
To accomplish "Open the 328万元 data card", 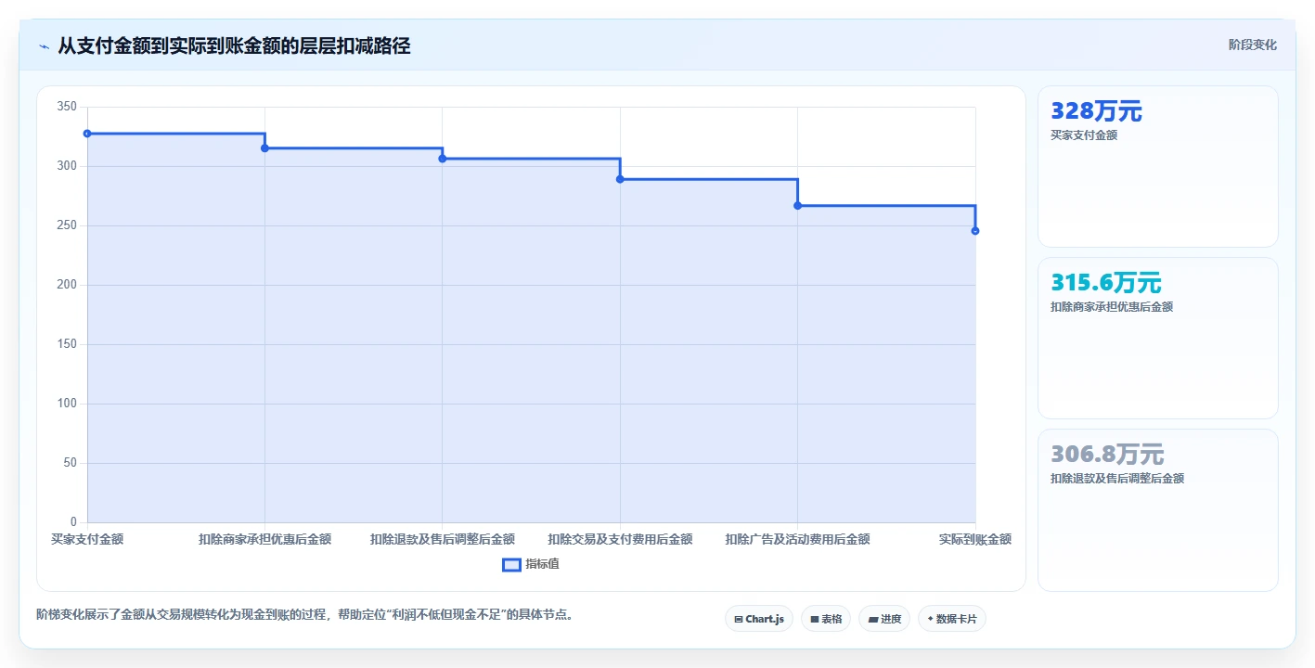I will [1158, 167].
